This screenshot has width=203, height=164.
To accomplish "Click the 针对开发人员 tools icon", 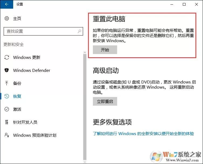I will [x=7, y=122].
